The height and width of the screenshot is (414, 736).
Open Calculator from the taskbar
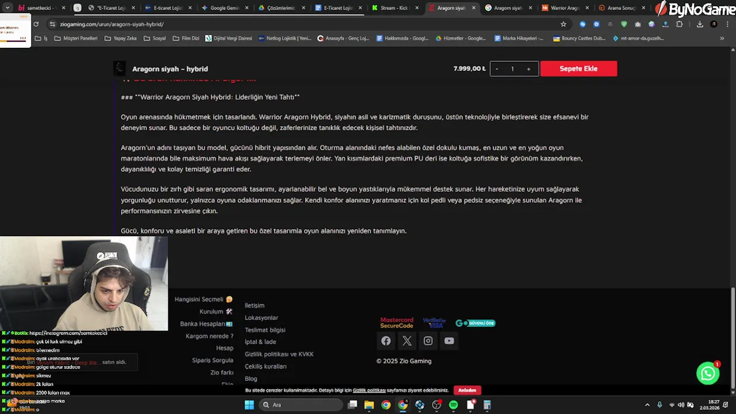tap(487, 405)
